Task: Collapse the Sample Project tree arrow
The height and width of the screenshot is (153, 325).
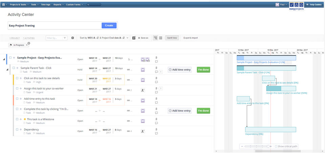Action: [x=4, y=59]
